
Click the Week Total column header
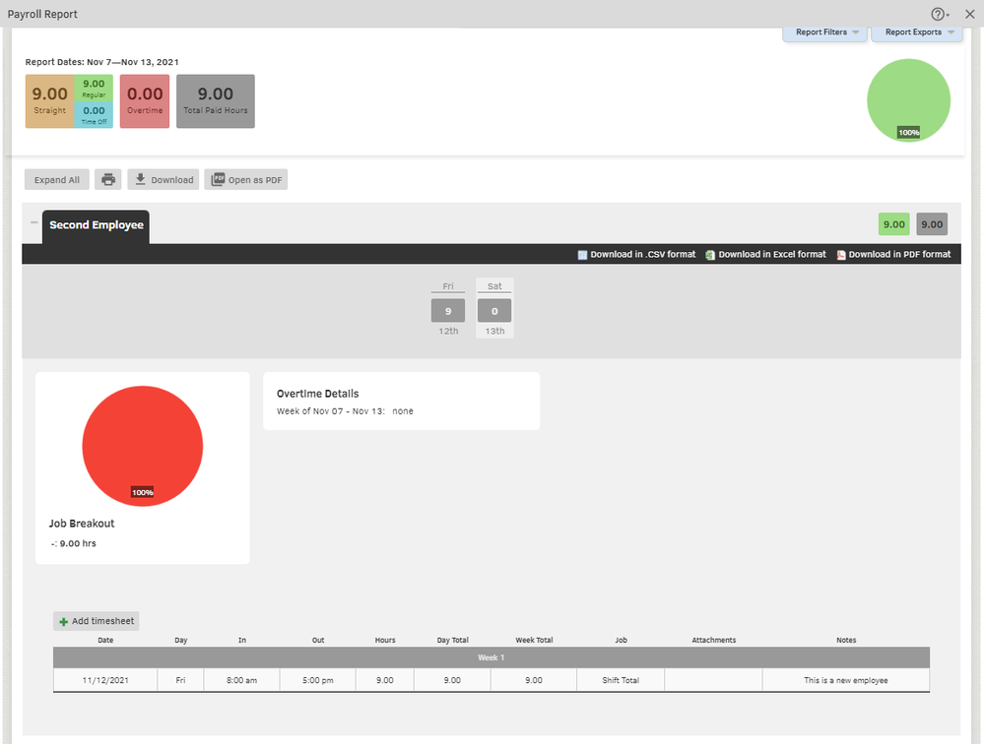click(534, 640)
